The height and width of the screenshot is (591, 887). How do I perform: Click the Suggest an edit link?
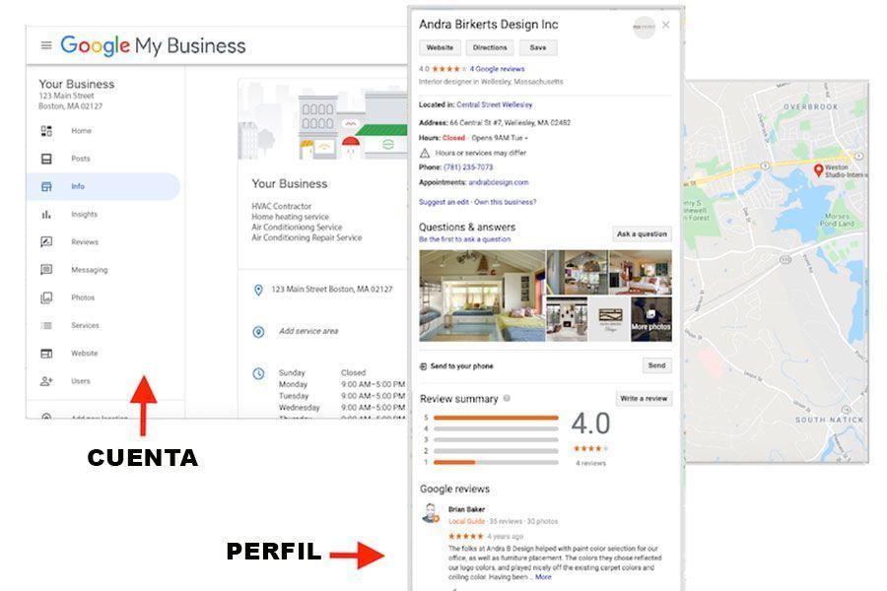pos(443,202)
